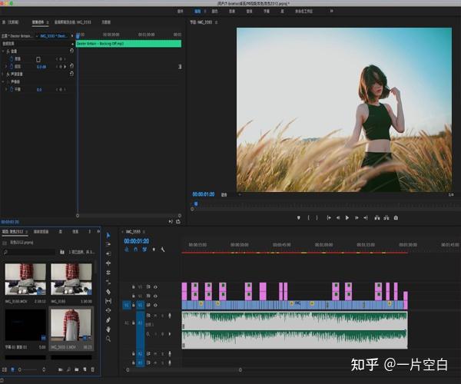Open playback resolution 1/4 dropdown
Image resolution: width=461 pixels, height=384 pixels.
(451, 194)
